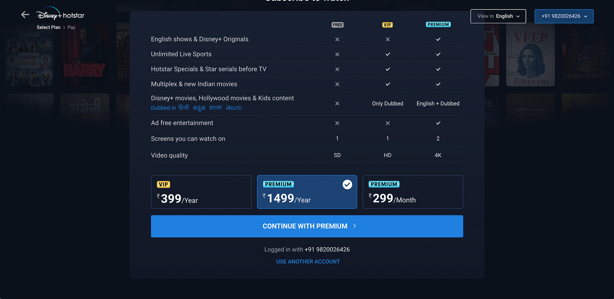
Task: Click the '2' screens value for Premium
Action: (x=438, y=139)
